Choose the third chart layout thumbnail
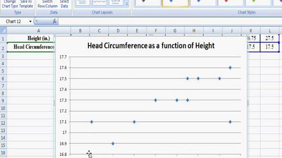Screen dimensions: 282x158 pos(116,3)
